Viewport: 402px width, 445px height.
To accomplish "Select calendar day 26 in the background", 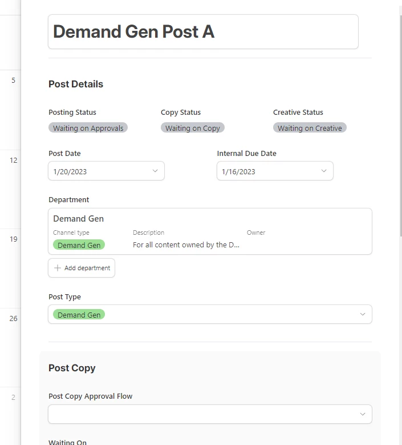I will pos(13,318).
